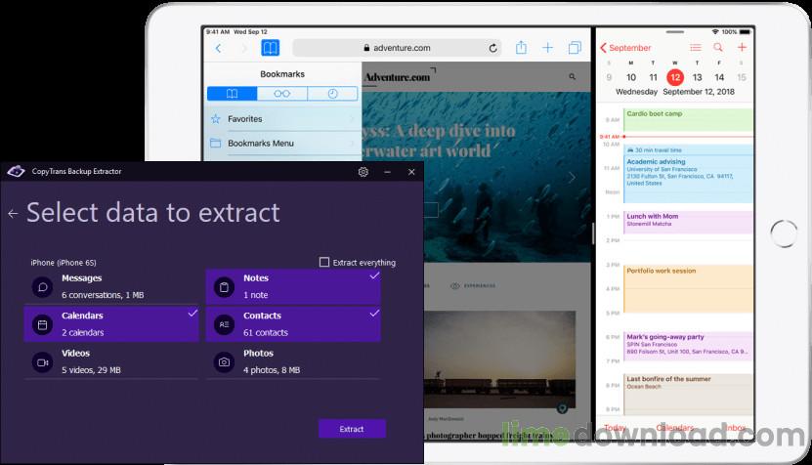
Task: Deselect the Contacts tile with 61 contacts
Action: point(293,324)
